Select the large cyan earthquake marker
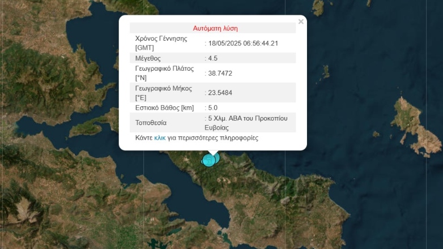Viewport: 443px width, 249px height. coord(209,161)
